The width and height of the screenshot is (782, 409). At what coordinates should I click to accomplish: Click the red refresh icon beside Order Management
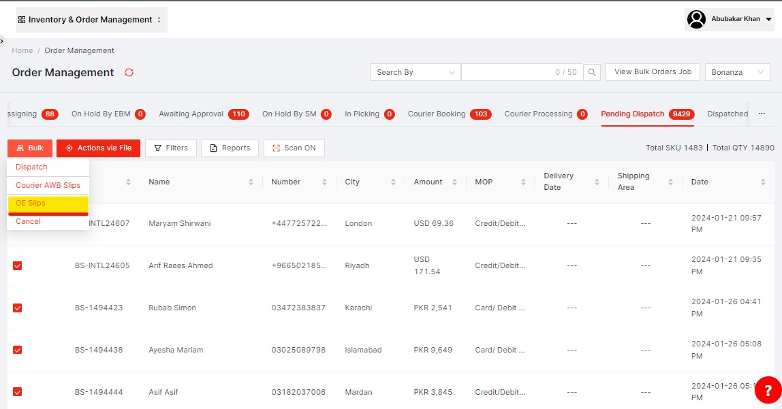pos(129,73)
